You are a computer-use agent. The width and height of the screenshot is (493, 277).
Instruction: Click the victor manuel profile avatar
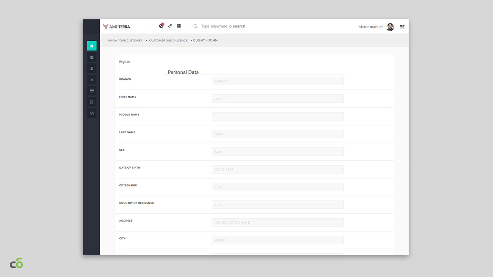390,27
